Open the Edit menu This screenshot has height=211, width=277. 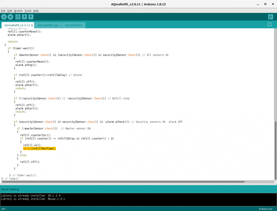[x=10, y=11]
